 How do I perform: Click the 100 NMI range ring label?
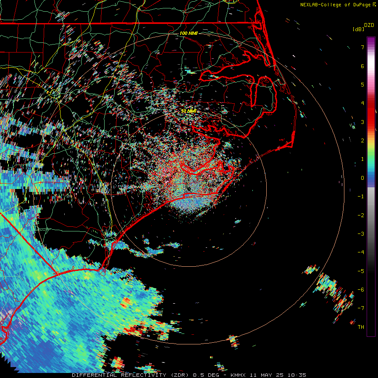189,33
